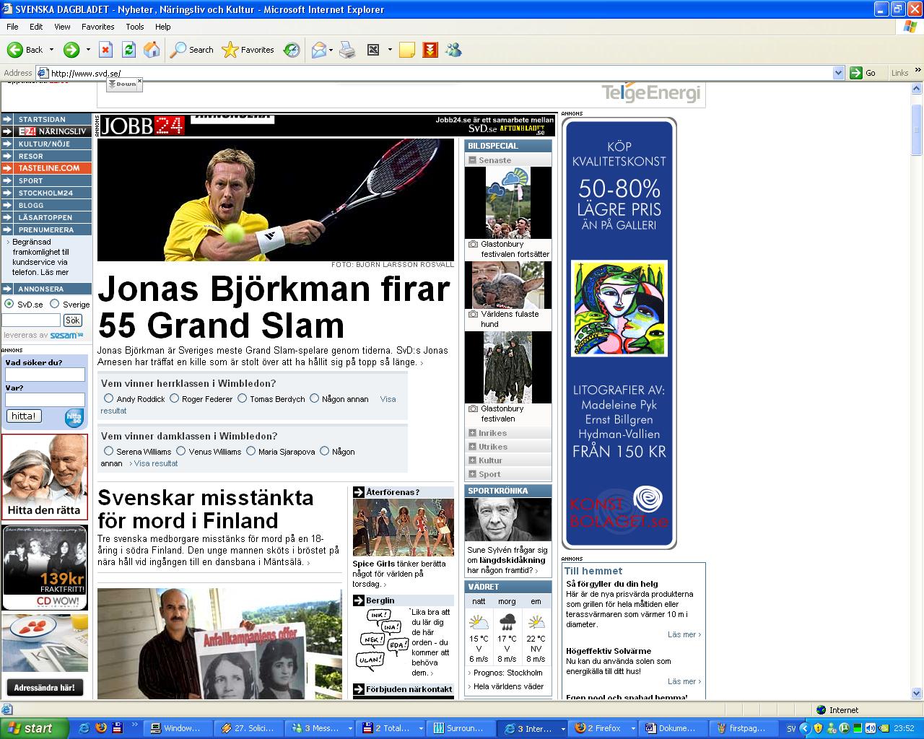Click the Förbjuden närkontakt arrow icon
Image resolution: width=924 pixels, height=739 pixels.
(x=359, y=689)
